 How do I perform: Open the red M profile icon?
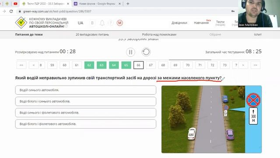[x=119, y=23]
